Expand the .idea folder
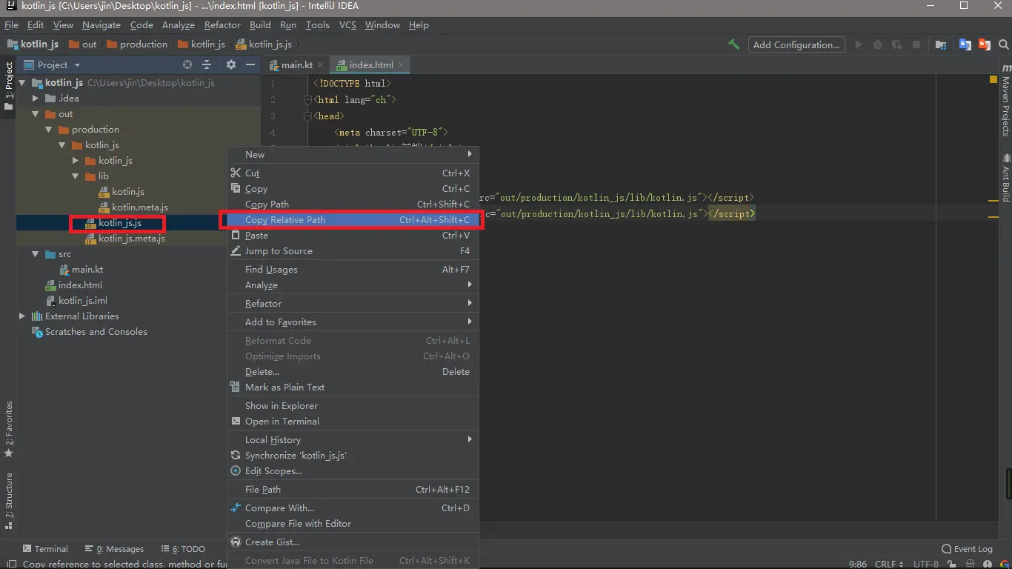 pos(36,99)
